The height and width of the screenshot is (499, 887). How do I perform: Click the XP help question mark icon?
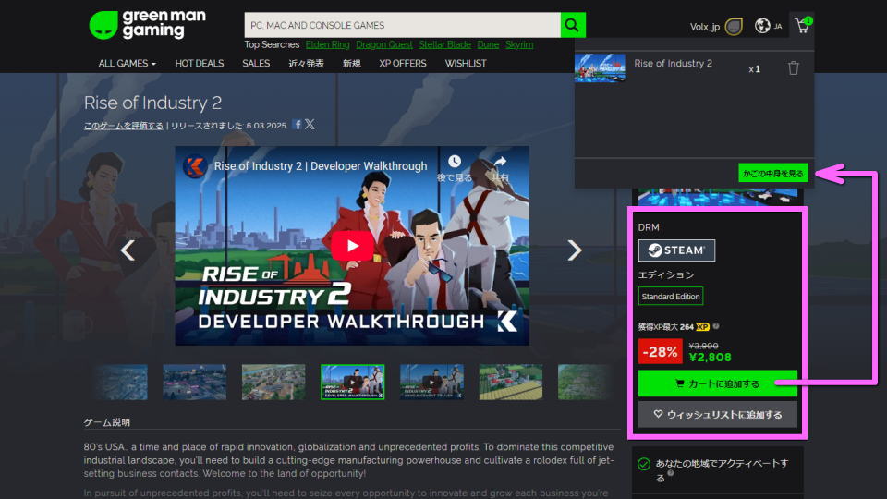[716, 326]
